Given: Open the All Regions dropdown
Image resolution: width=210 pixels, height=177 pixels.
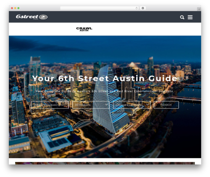Looking at the screenshot, I should pyautogui.click(x=91, y=105).
